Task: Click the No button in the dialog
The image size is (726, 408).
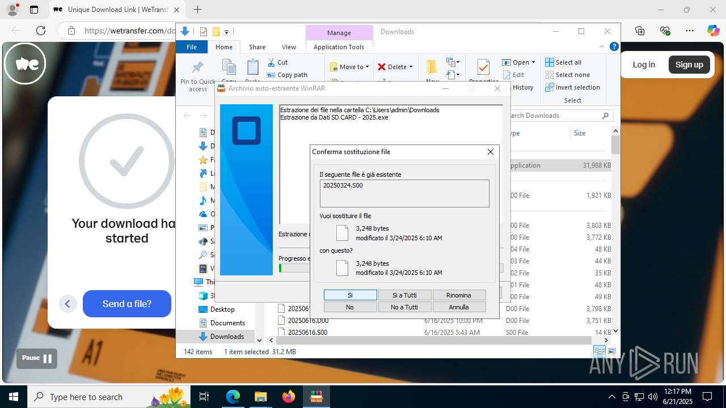Action: 350,307
